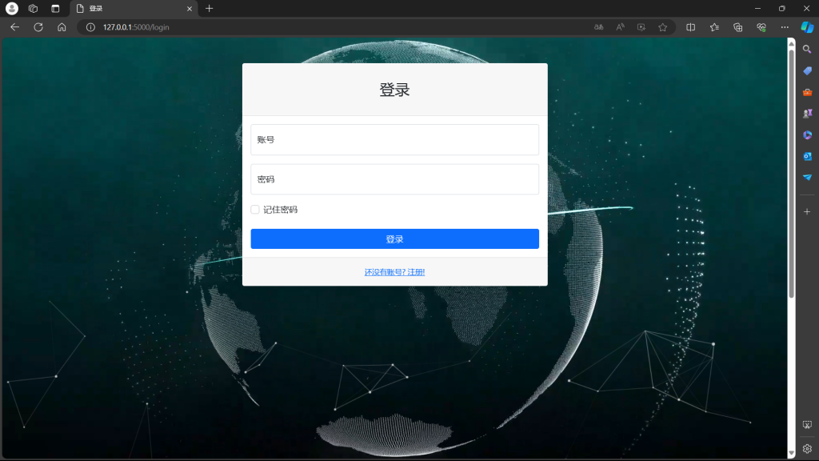This screenshot has height=461, width=819.
Task: Open a new tab with plus button
Action: (x=210, y=8)
